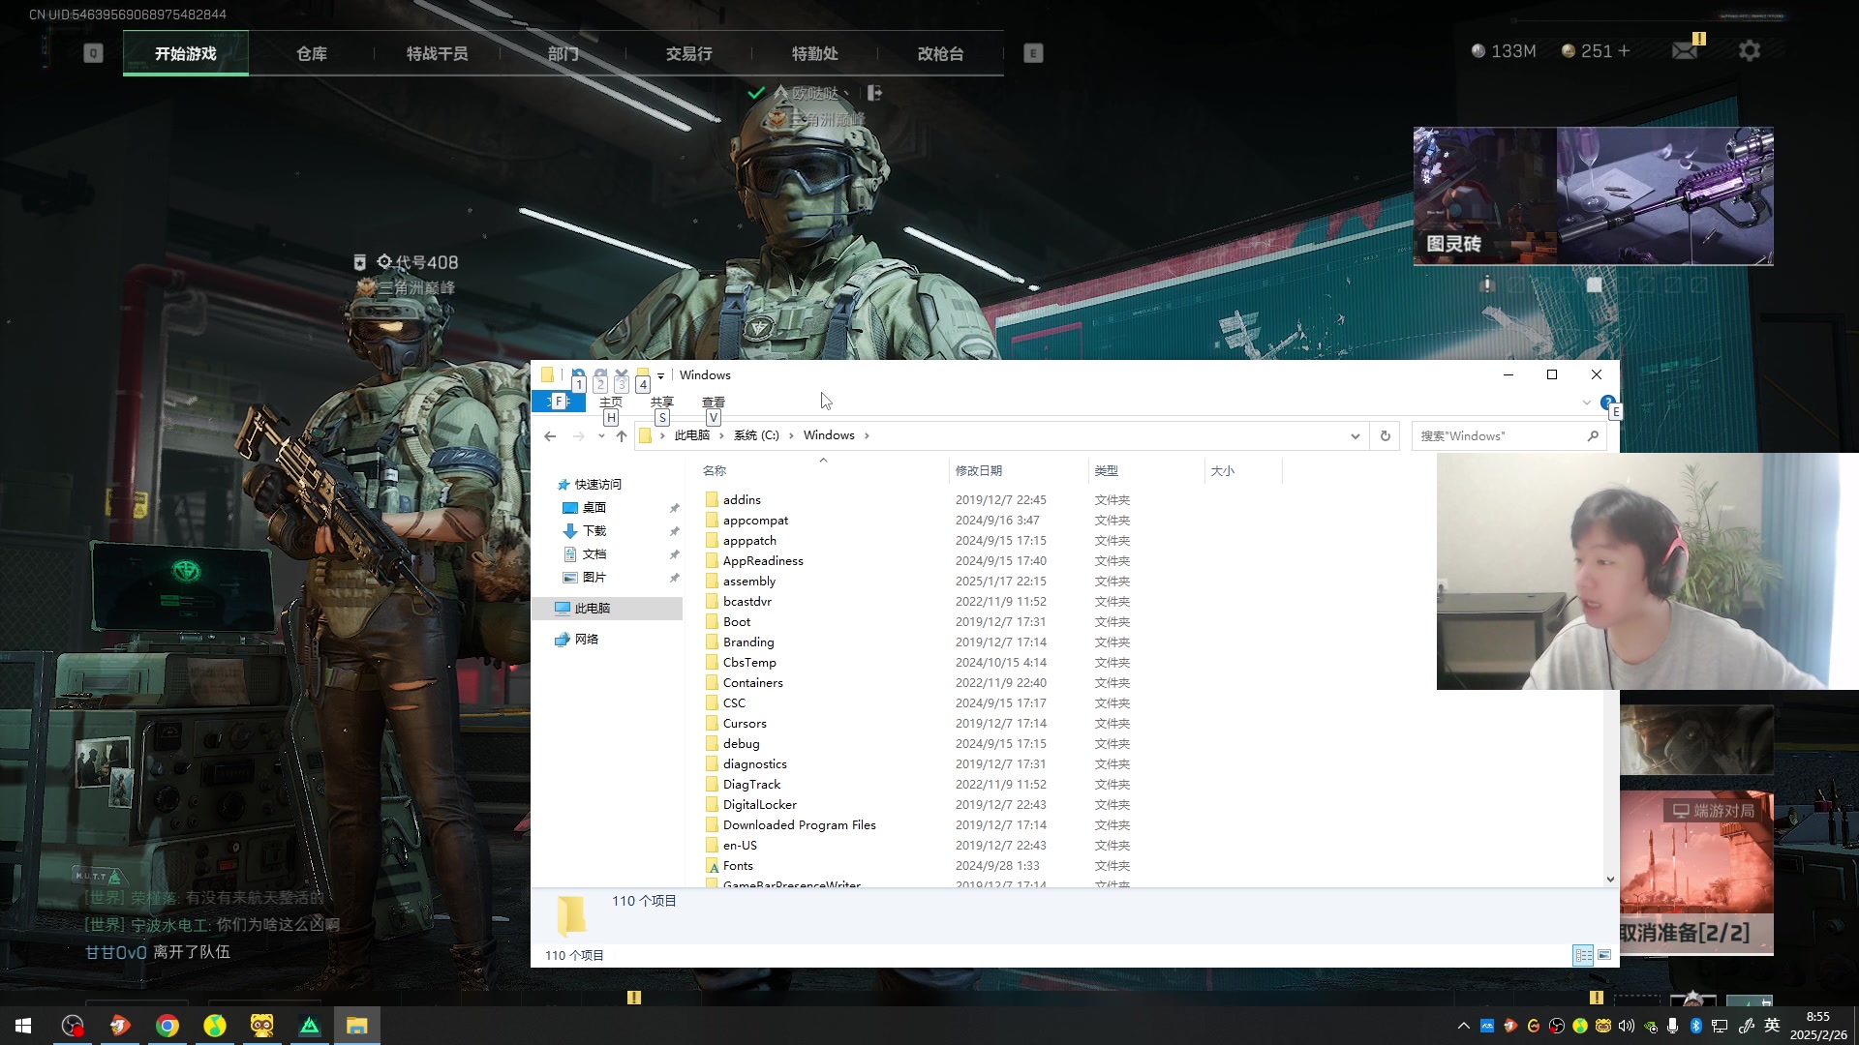Click the Bluetooth tray icon

coord(1696,1026)
